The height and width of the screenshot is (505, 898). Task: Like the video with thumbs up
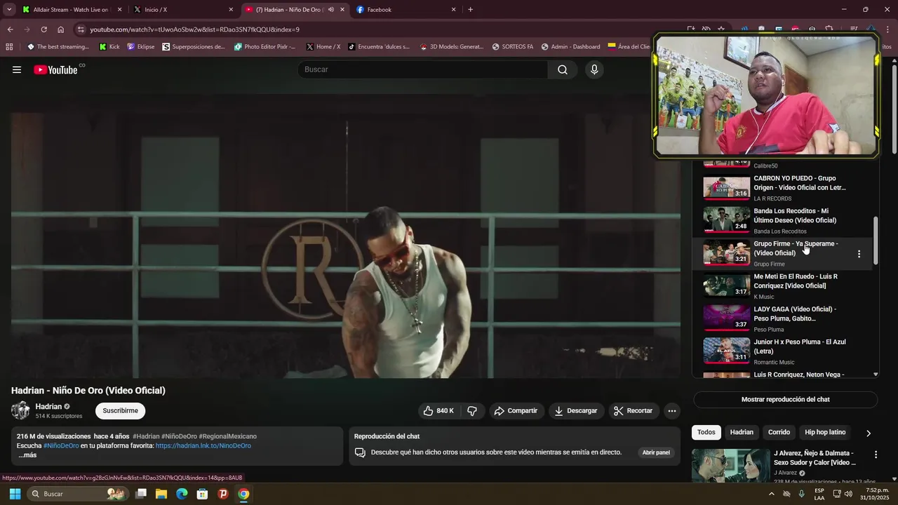coord(438,411)
